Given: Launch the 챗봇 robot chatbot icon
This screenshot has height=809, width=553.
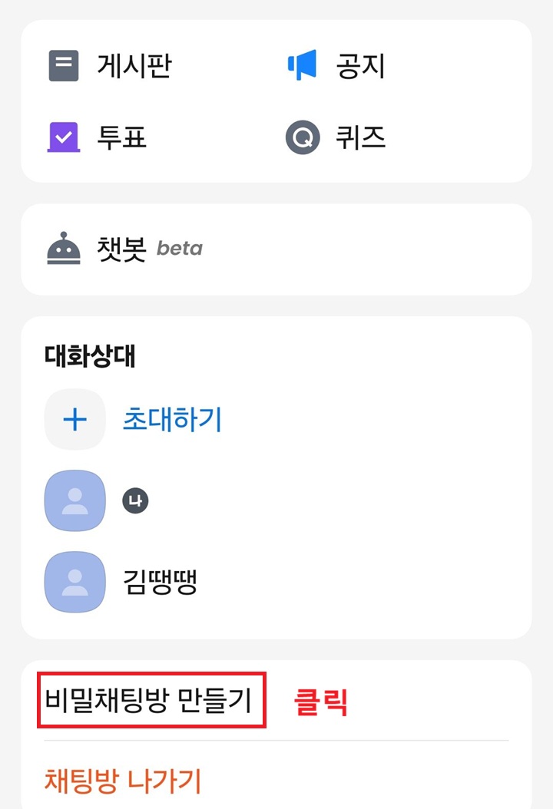Looking at the screenshot, I should point(65,249).
